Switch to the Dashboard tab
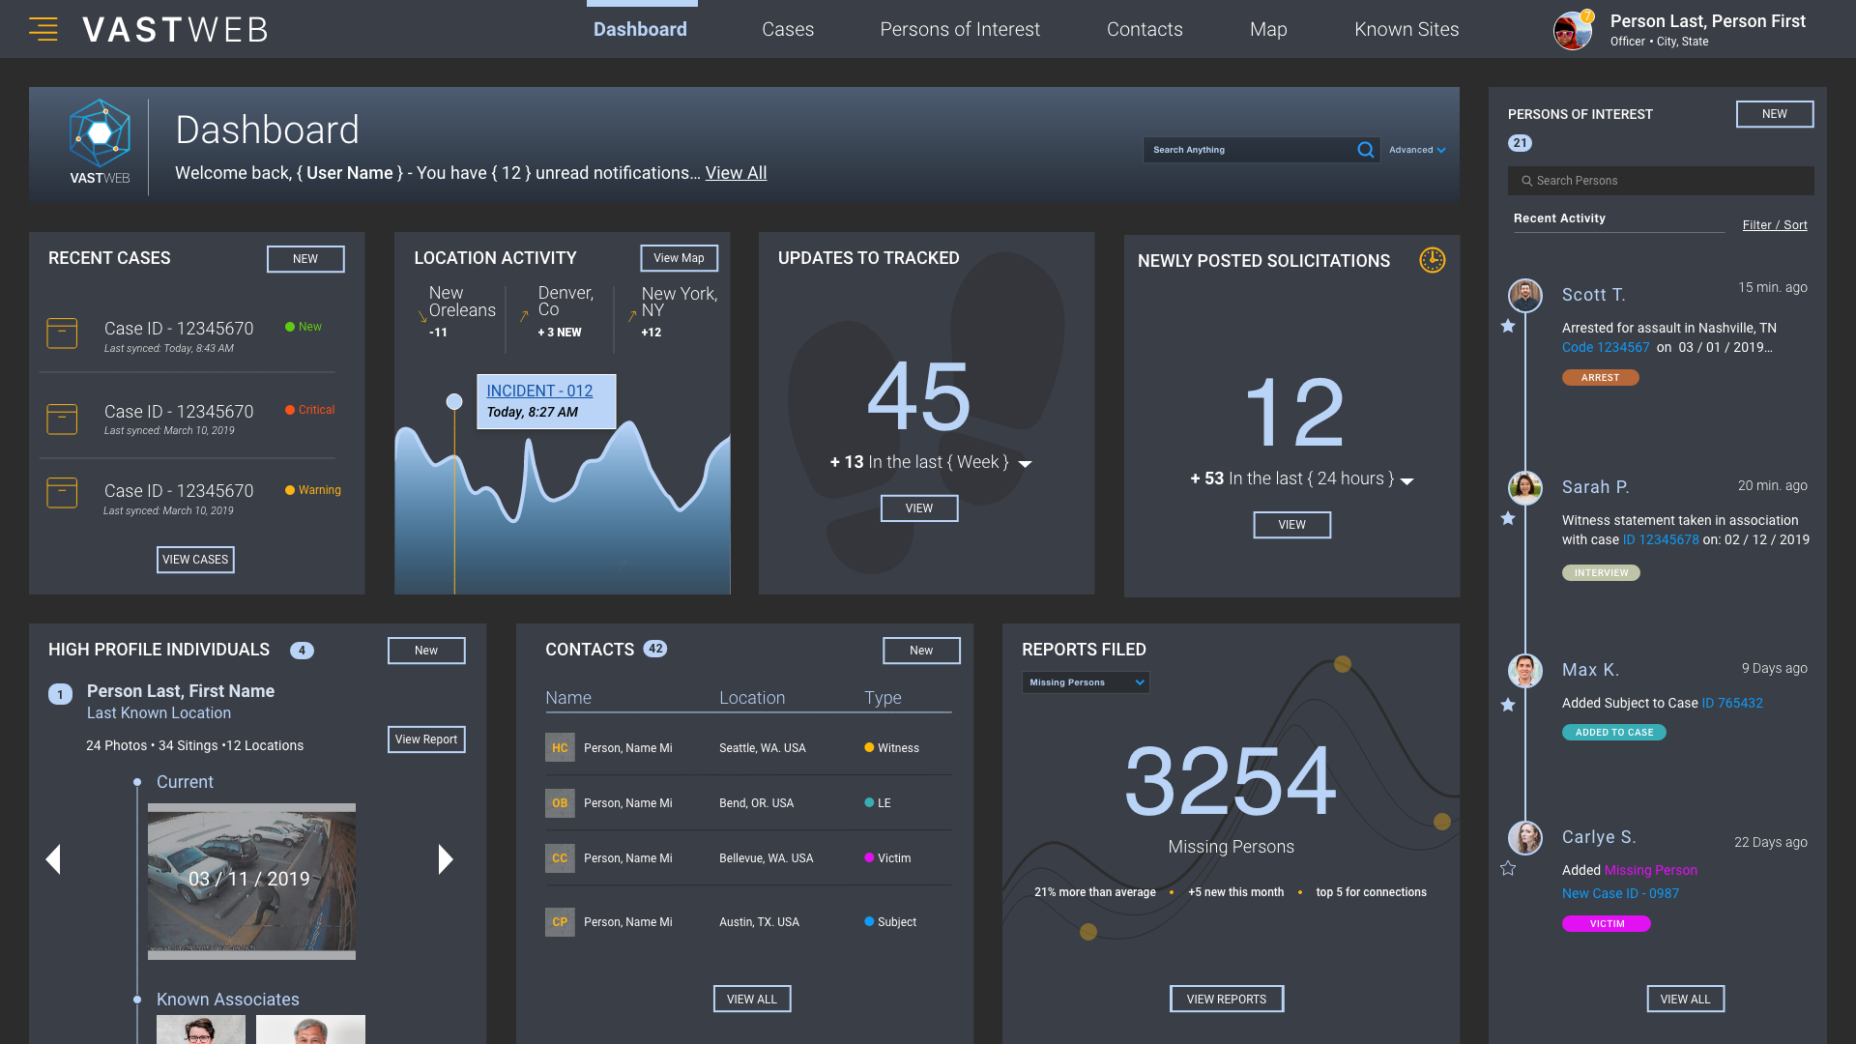 [640, 29]
